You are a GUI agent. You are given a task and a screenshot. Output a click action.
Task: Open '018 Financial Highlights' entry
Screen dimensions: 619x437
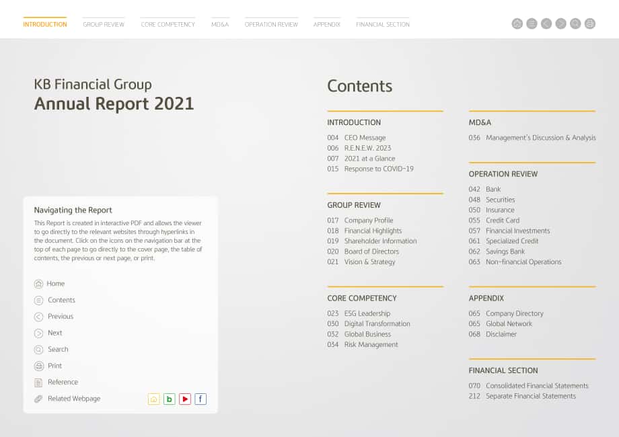point(365,231)
